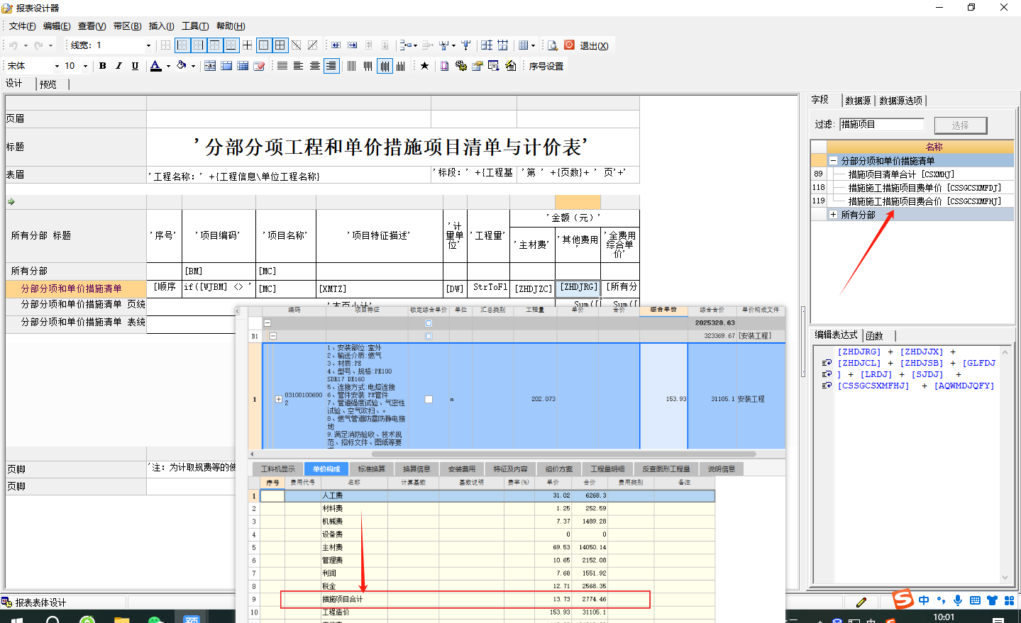Viewport: 1021px width, 623px height.
Task: Open print preview magnifier icon
Action: 553,45
